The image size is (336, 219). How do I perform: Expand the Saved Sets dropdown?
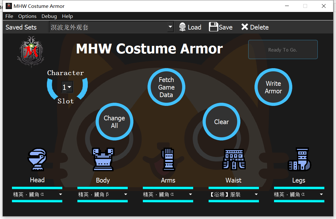(x=170, y=27)
